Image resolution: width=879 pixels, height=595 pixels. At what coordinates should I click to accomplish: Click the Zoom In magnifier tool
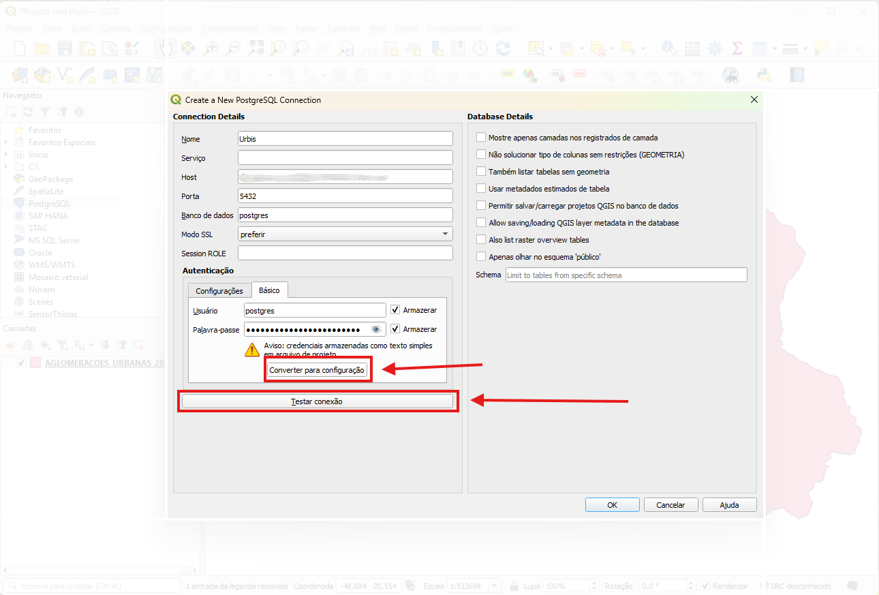pyautogui.click(x=211, y=48)
